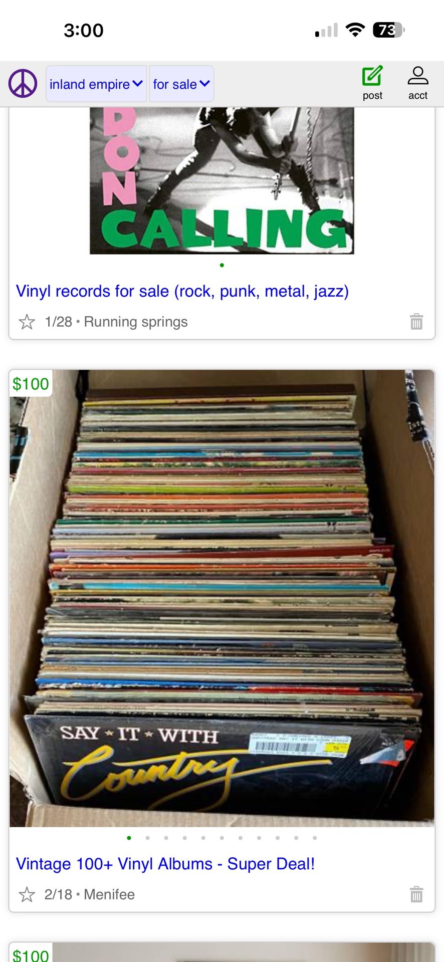The height and width of the screenshot is (962, 444).
Task: Delete the Menifee listing using trash icon
Action: (x=416, y=894)
